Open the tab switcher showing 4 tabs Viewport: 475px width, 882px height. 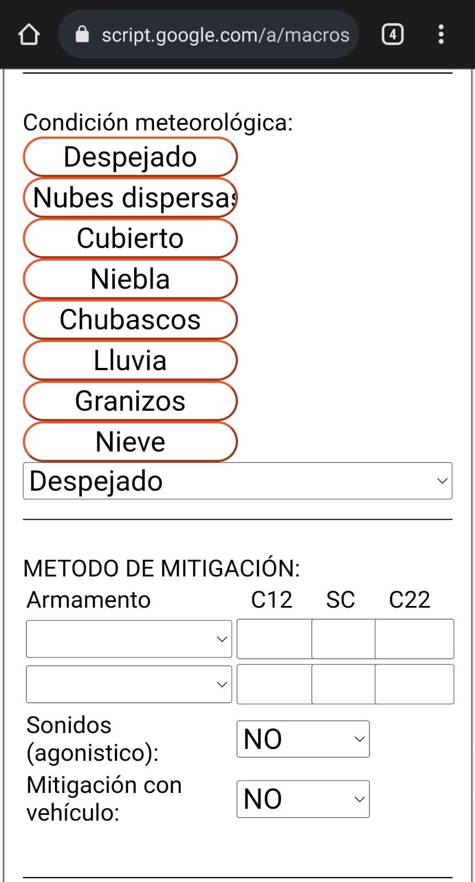[393, 35]
